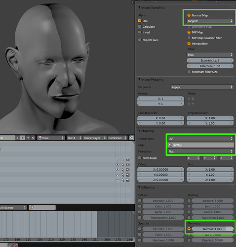The width and height of the screenshot is (236, 247).
Task: Enable the Displace influence checkbox
Action: [x=189, y=240]
